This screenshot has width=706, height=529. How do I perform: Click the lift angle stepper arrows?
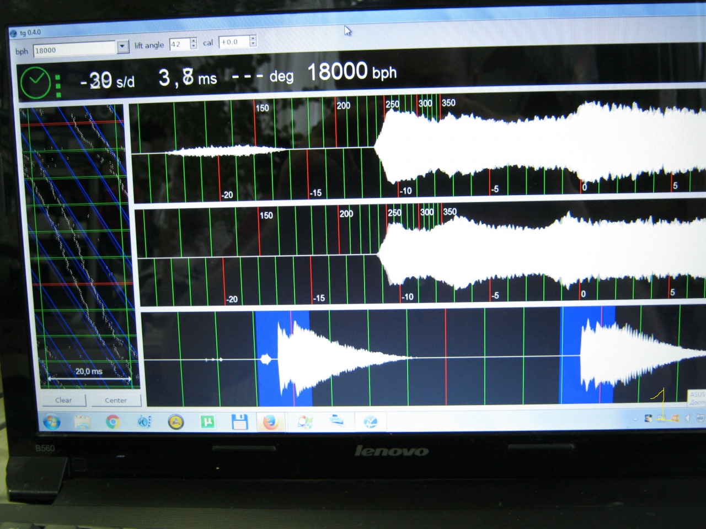coord(194,44)
